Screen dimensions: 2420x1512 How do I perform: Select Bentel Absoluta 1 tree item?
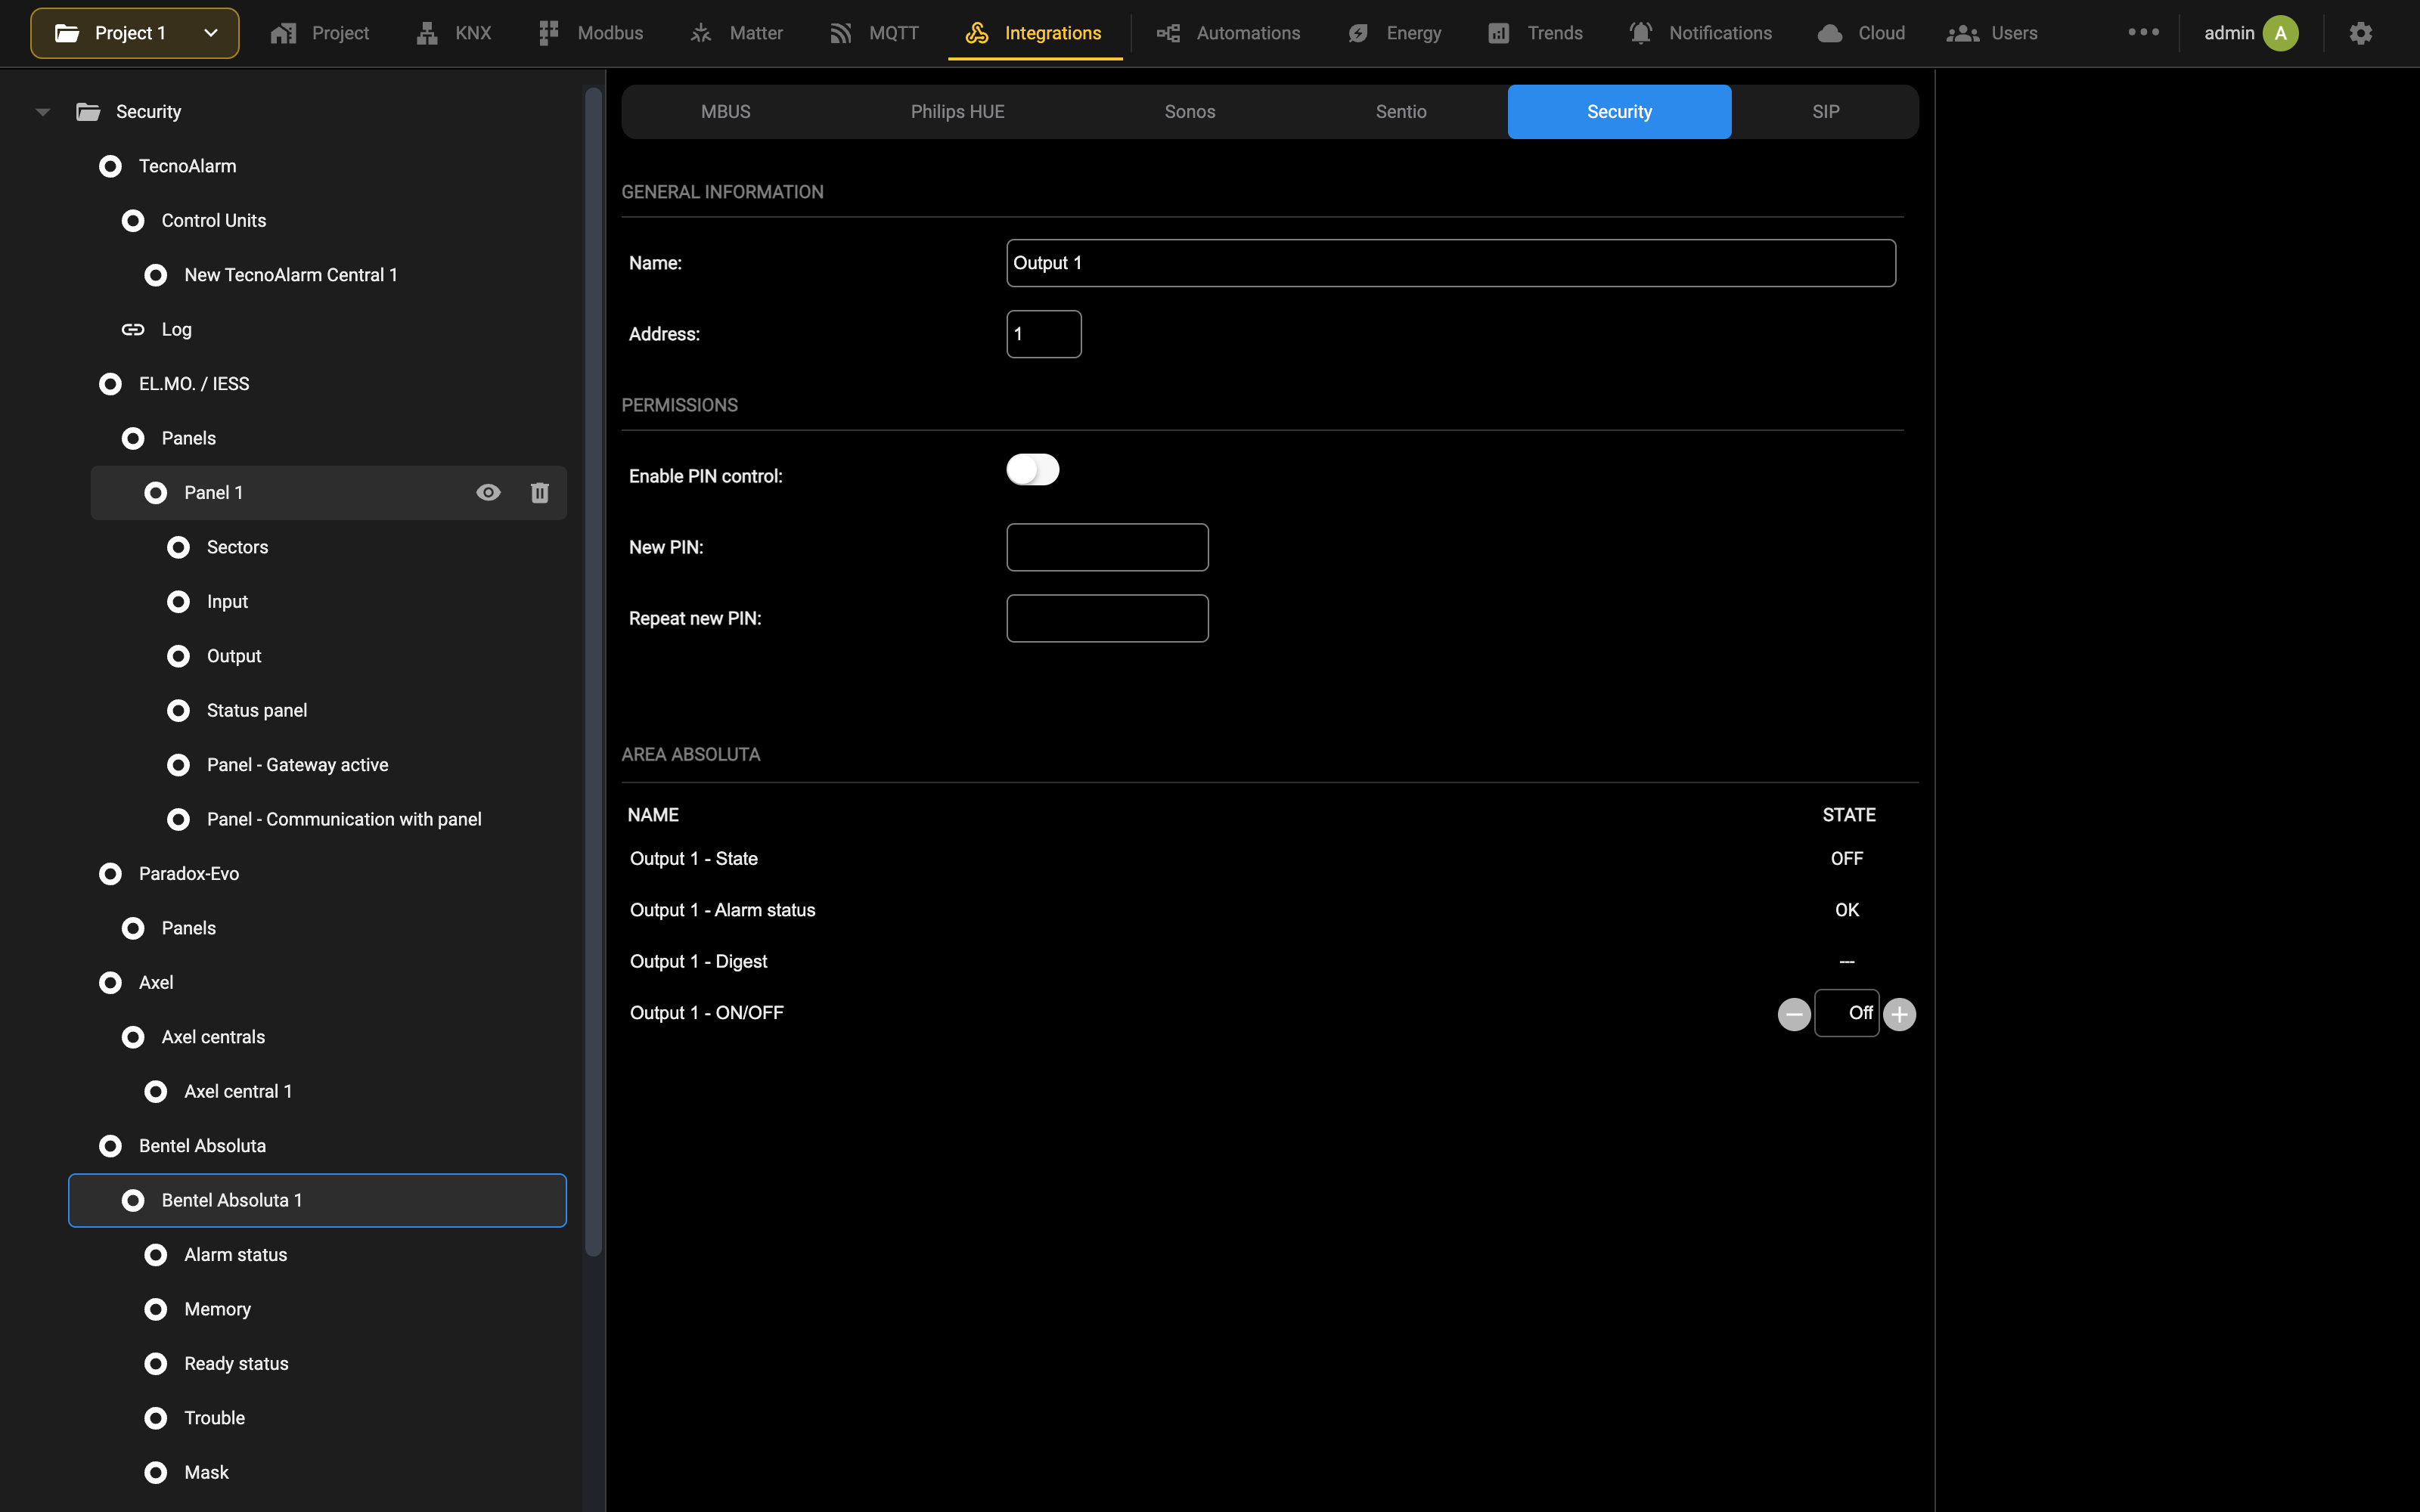tap(317, 1201)
